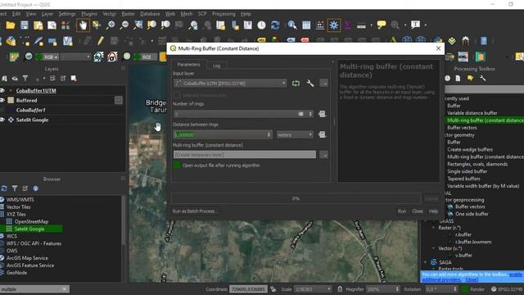Toggle Open output file after running algorithm
Image resolution: width=524 pixels, height=295 pixels.
(x=177, y=166)
